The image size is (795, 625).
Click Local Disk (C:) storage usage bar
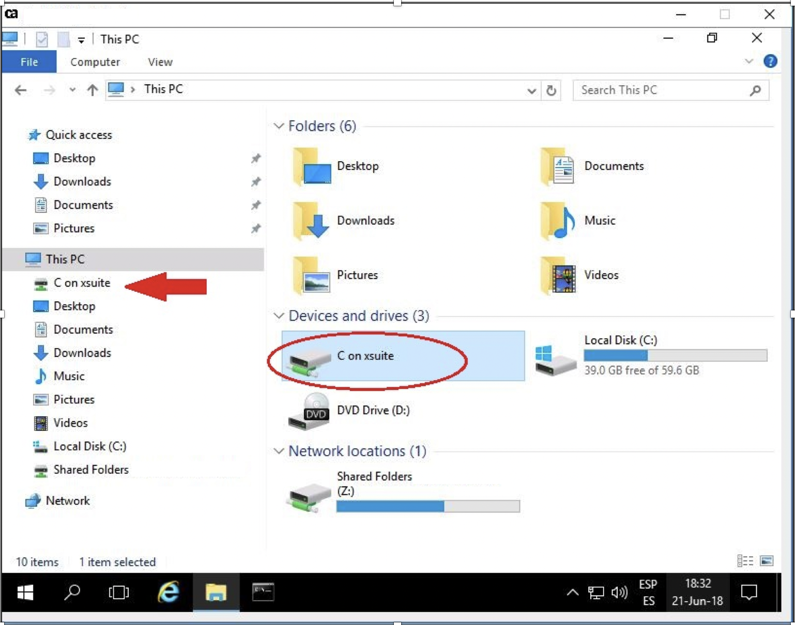[675, 355]
